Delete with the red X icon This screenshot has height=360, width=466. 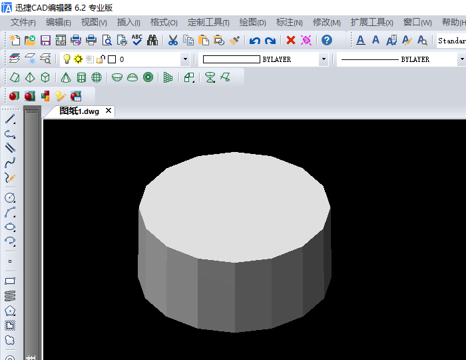291,40
